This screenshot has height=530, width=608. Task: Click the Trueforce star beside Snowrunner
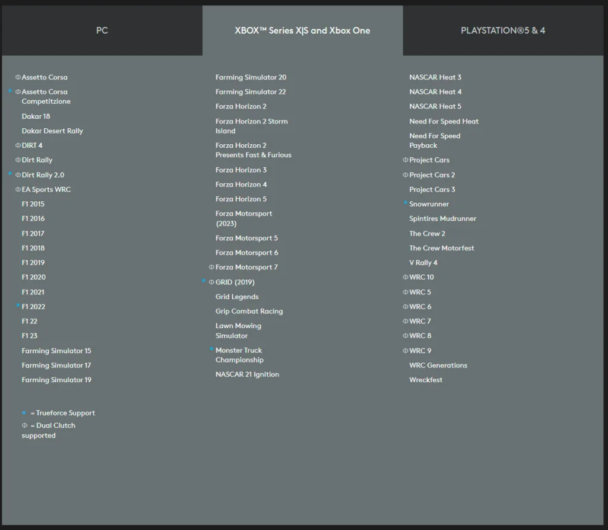[x=405, y=202]
